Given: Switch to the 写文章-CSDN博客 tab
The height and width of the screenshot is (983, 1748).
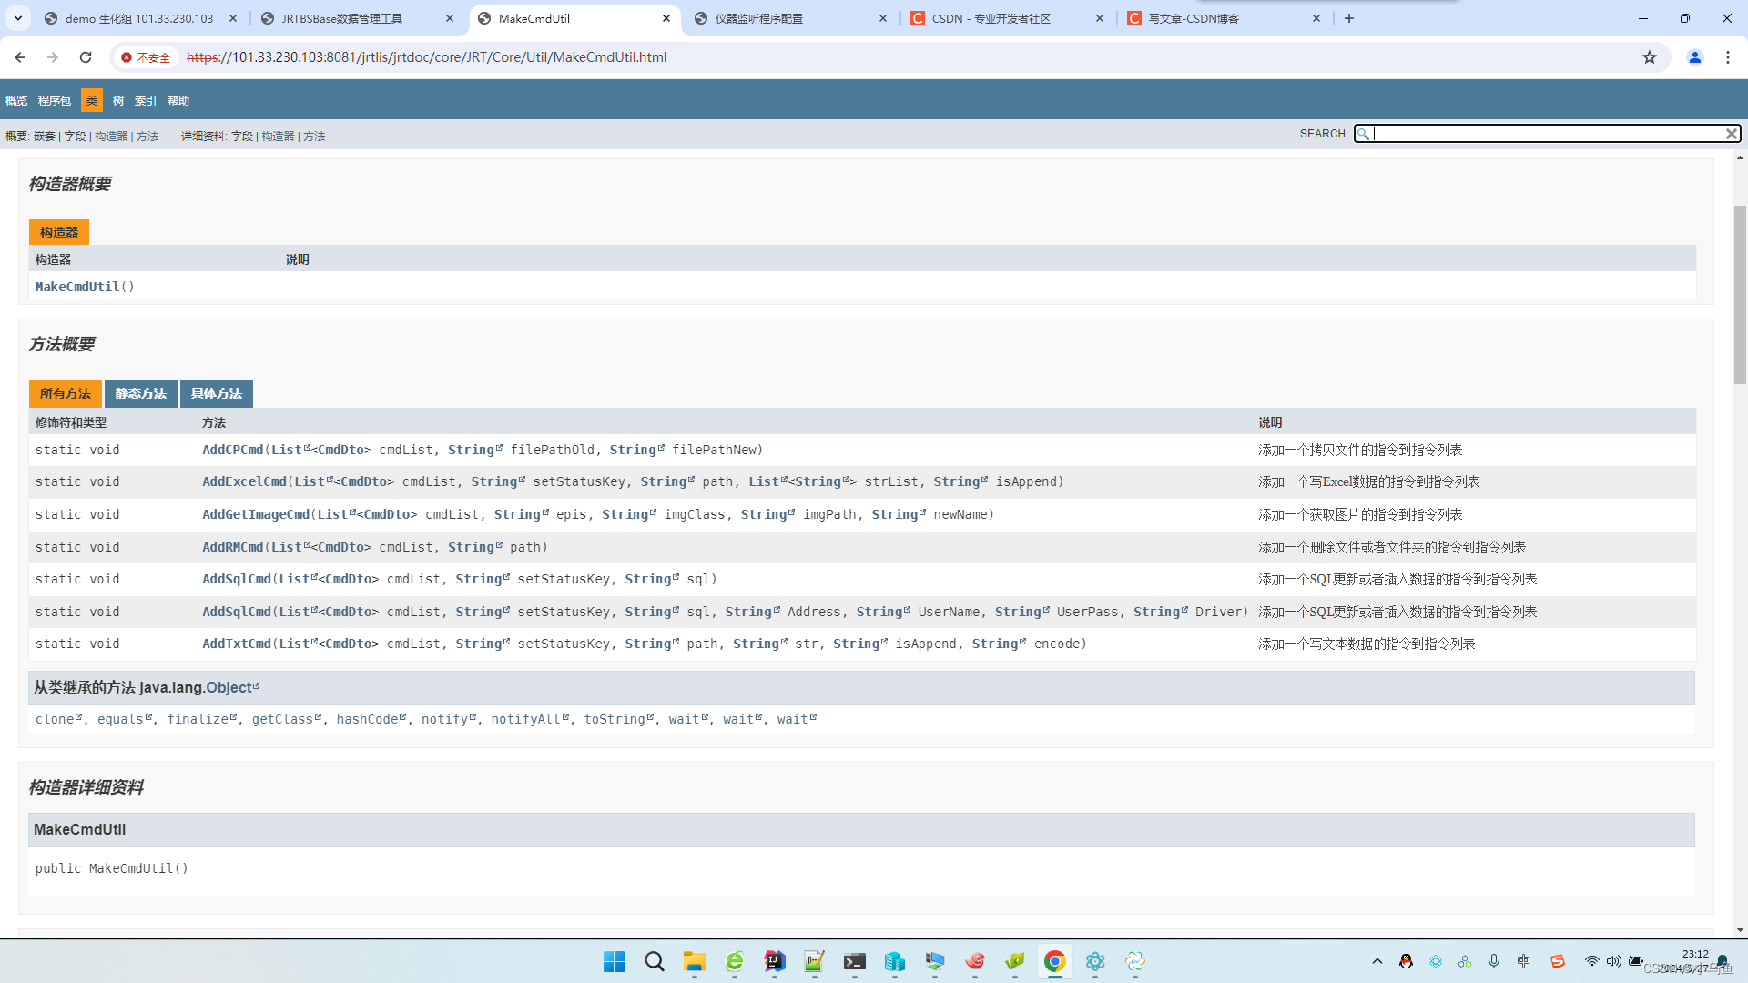Looking at the screenshot, I should [x=1224, y=18].
